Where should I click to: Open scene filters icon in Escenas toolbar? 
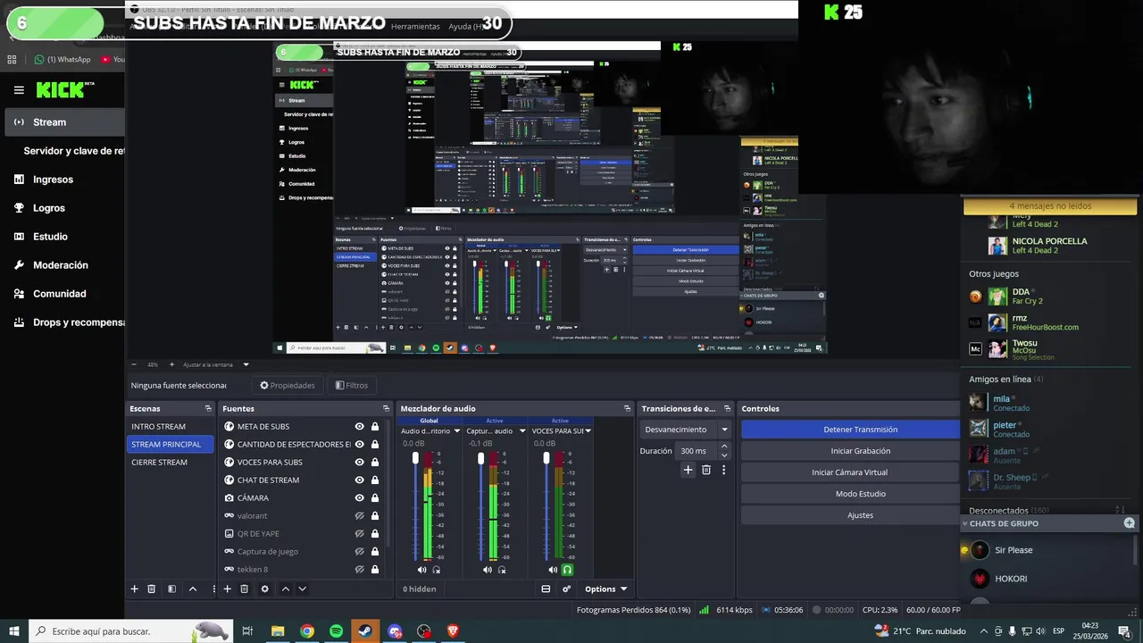tap(171, 589)
